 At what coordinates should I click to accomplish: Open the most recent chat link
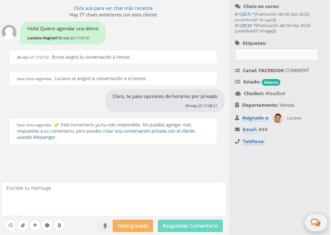pyautogui.click(x=113, y=8)
